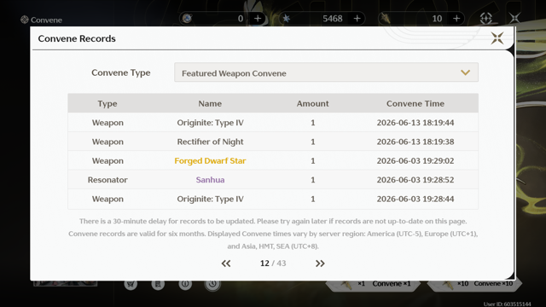Add Forging Tides with plus next to 10

456,19
